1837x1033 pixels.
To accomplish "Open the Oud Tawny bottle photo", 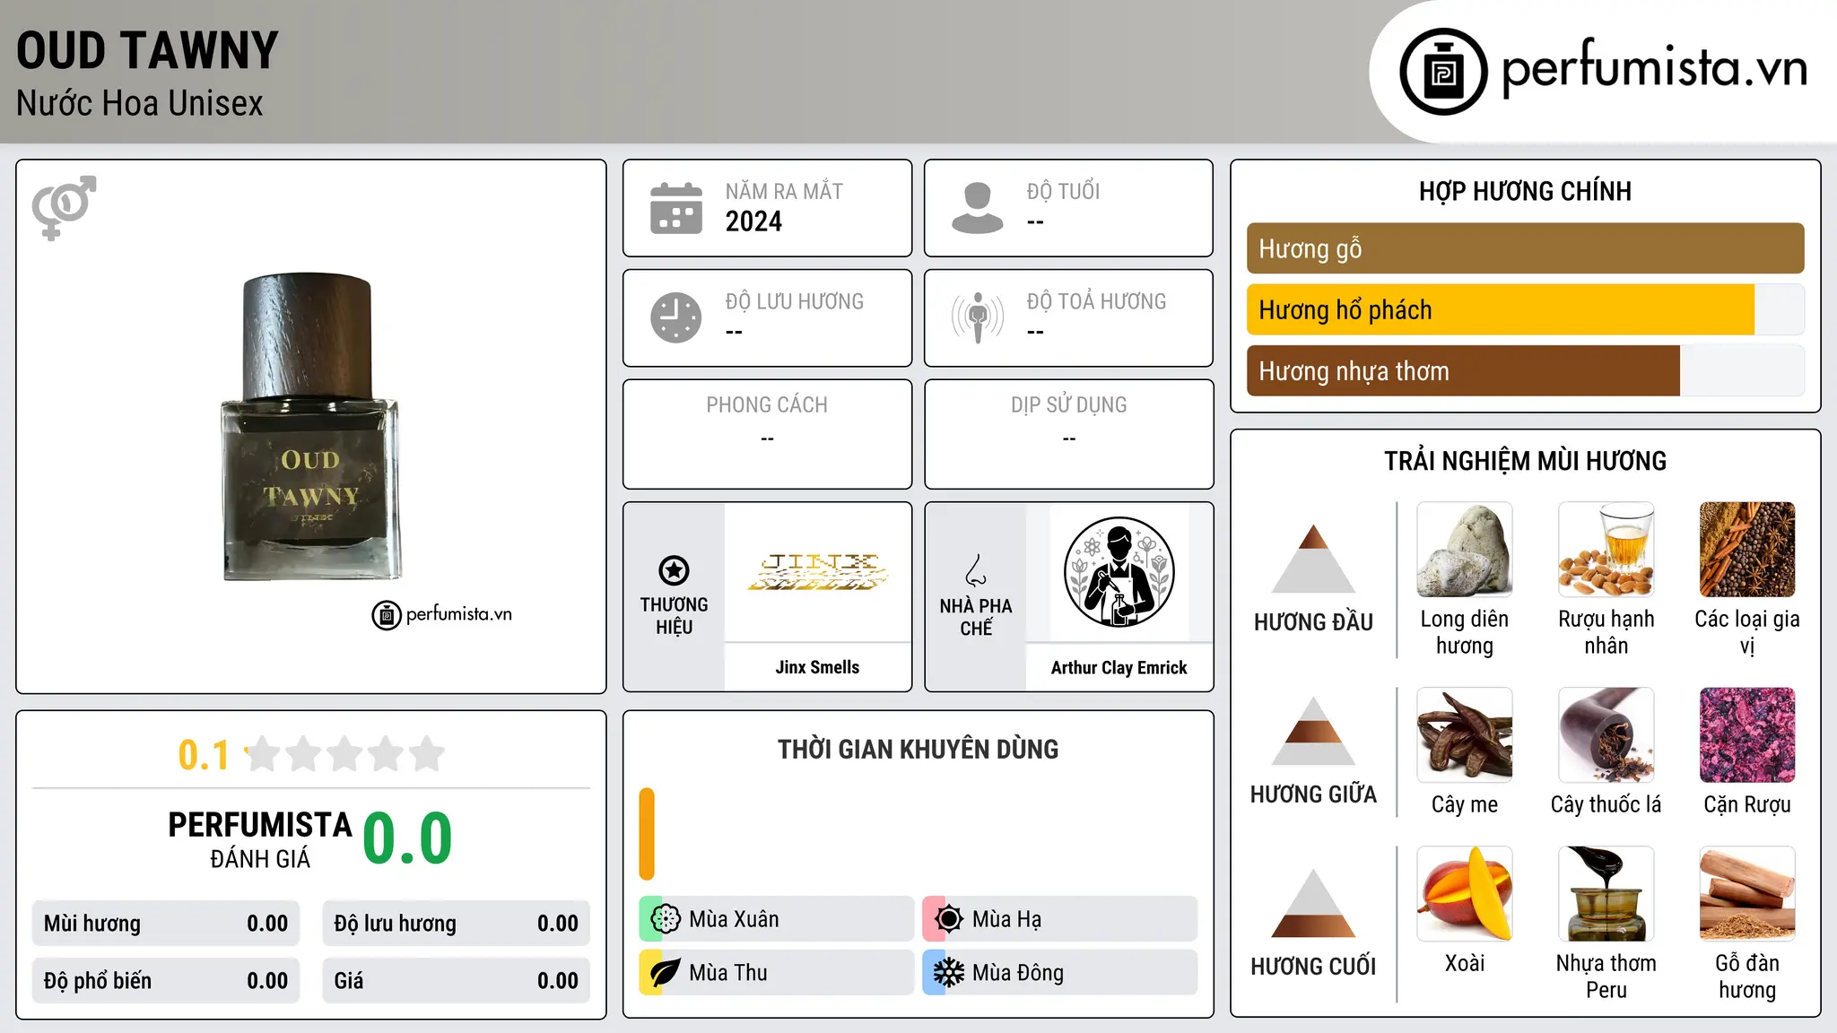I will (x=310, y=427).
